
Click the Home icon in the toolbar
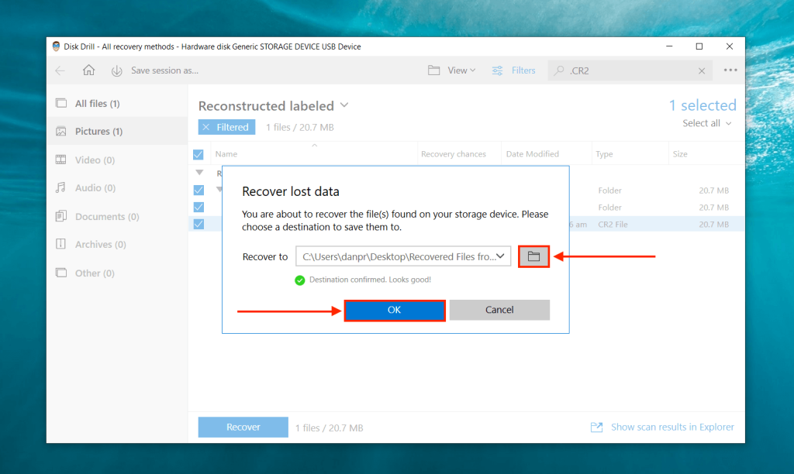click(x=88, y=70)
